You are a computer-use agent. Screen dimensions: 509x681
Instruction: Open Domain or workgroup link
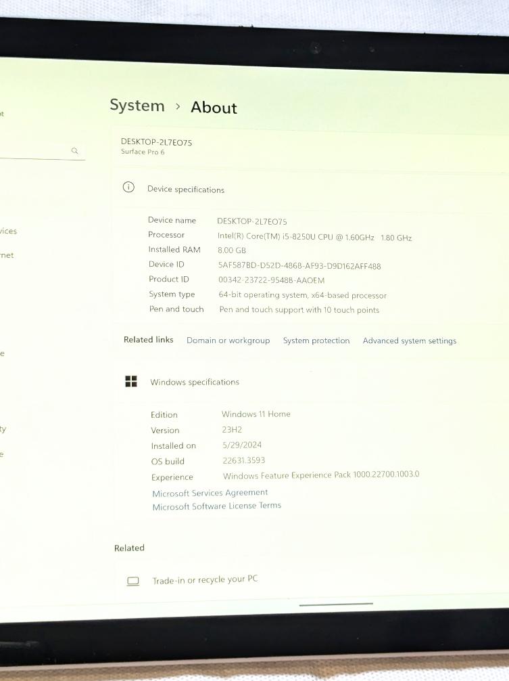click(228, 340)
